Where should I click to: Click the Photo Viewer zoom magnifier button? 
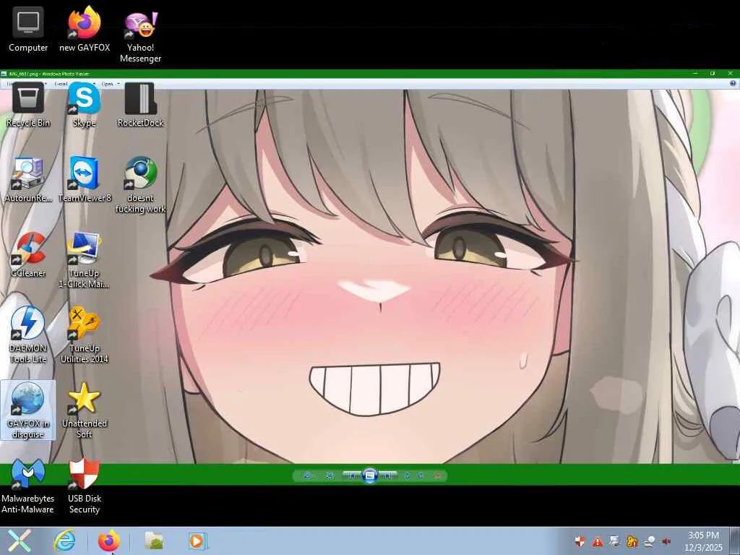tap(308, 476)
